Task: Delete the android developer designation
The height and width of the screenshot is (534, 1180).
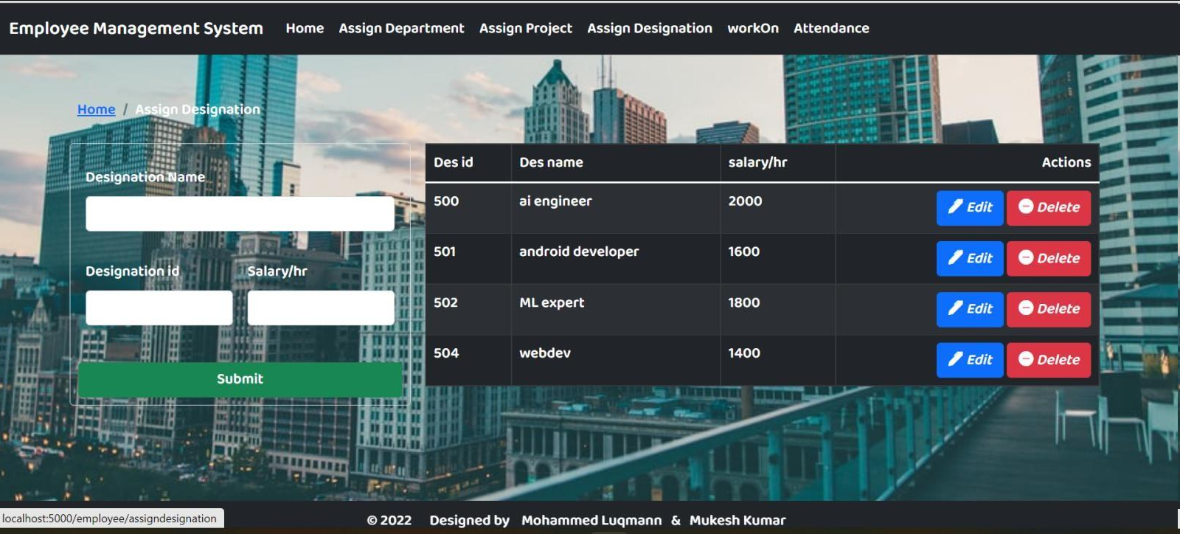Action: pyautogui.click(x=1049, y=258)
